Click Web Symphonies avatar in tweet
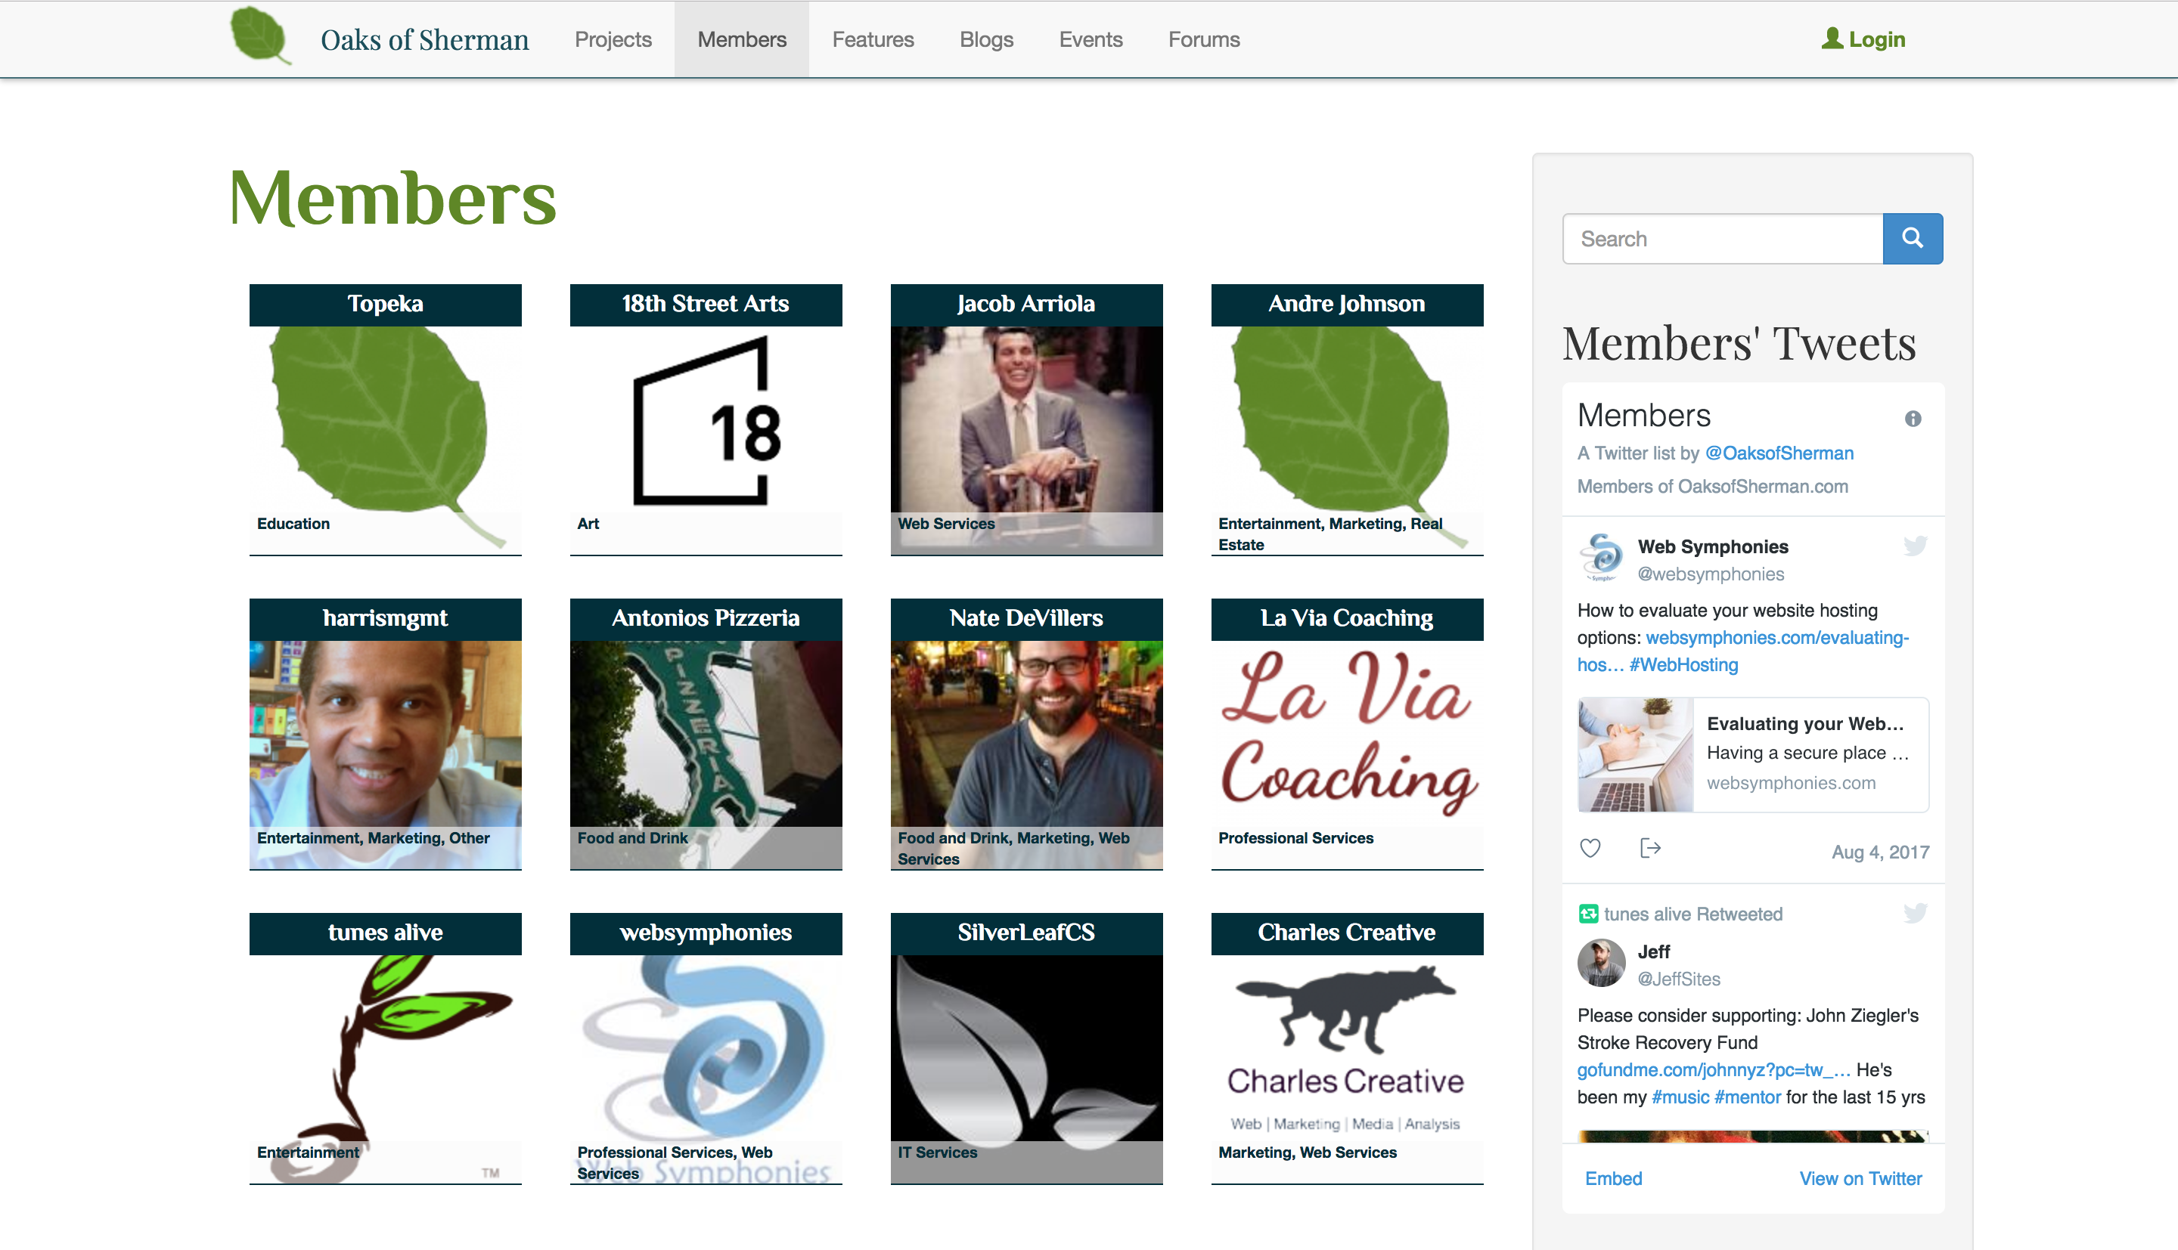2178x1250 pixels. [1601, 557]
